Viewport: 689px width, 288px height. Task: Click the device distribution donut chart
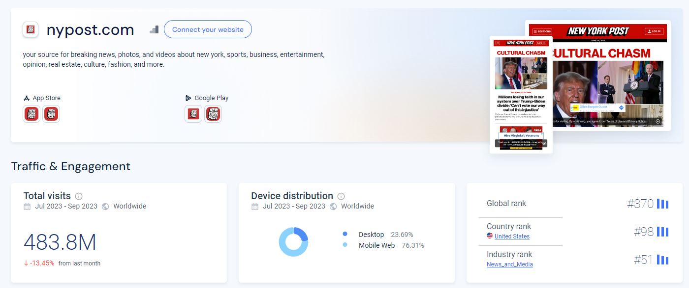[293, 241]
